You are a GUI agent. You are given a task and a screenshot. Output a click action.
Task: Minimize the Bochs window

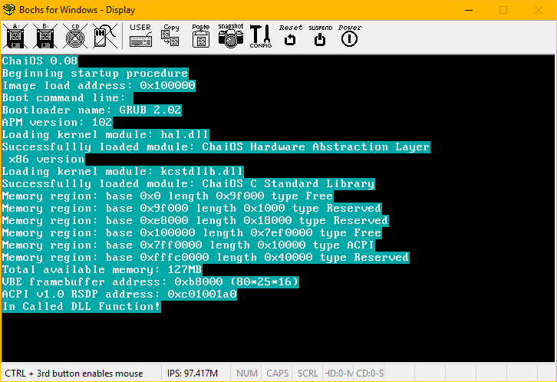(469, 10)
